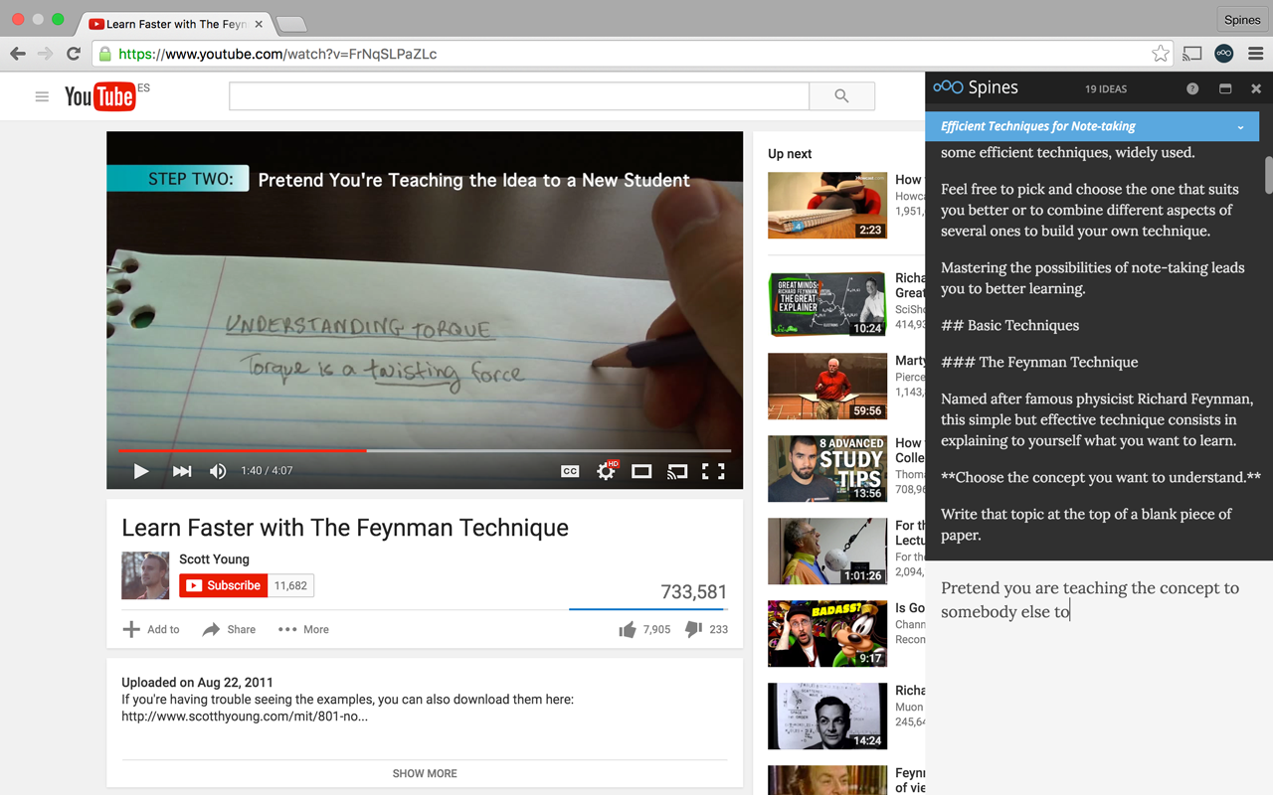
Task: Expand the Efficient Techniques for Note-taking dropdown
Action: coord(1240,127)
